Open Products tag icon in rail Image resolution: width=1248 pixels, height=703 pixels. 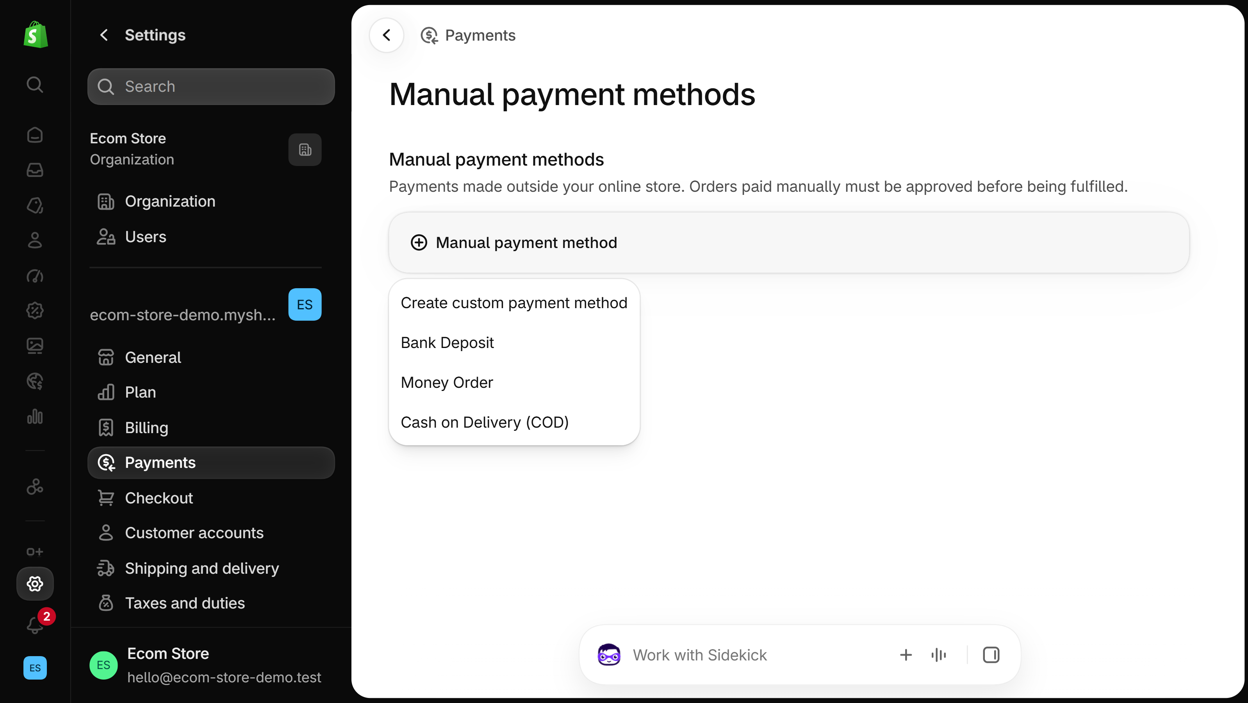35,205
